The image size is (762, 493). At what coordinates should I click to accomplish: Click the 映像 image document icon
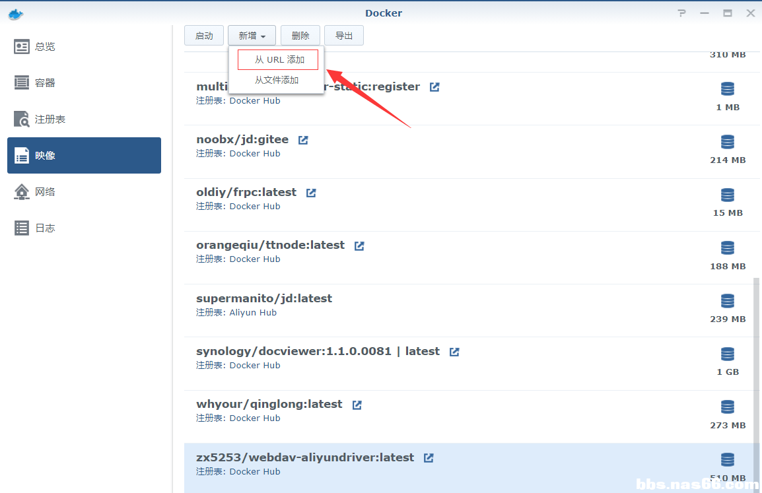click(21, 156)
